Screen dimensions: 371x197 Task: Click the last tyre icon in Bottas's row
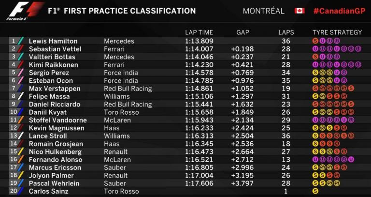coord(336,57)
